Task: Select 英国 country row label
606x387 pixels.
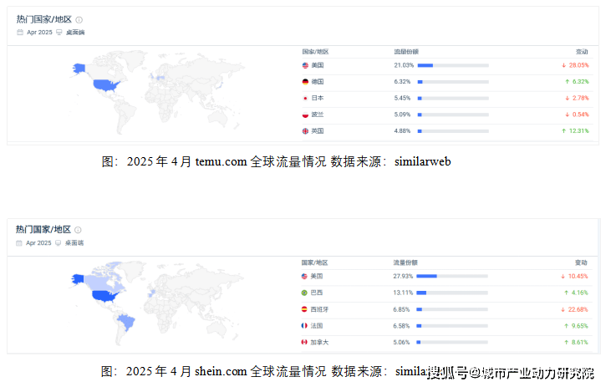Action: (x=318, y=131)
